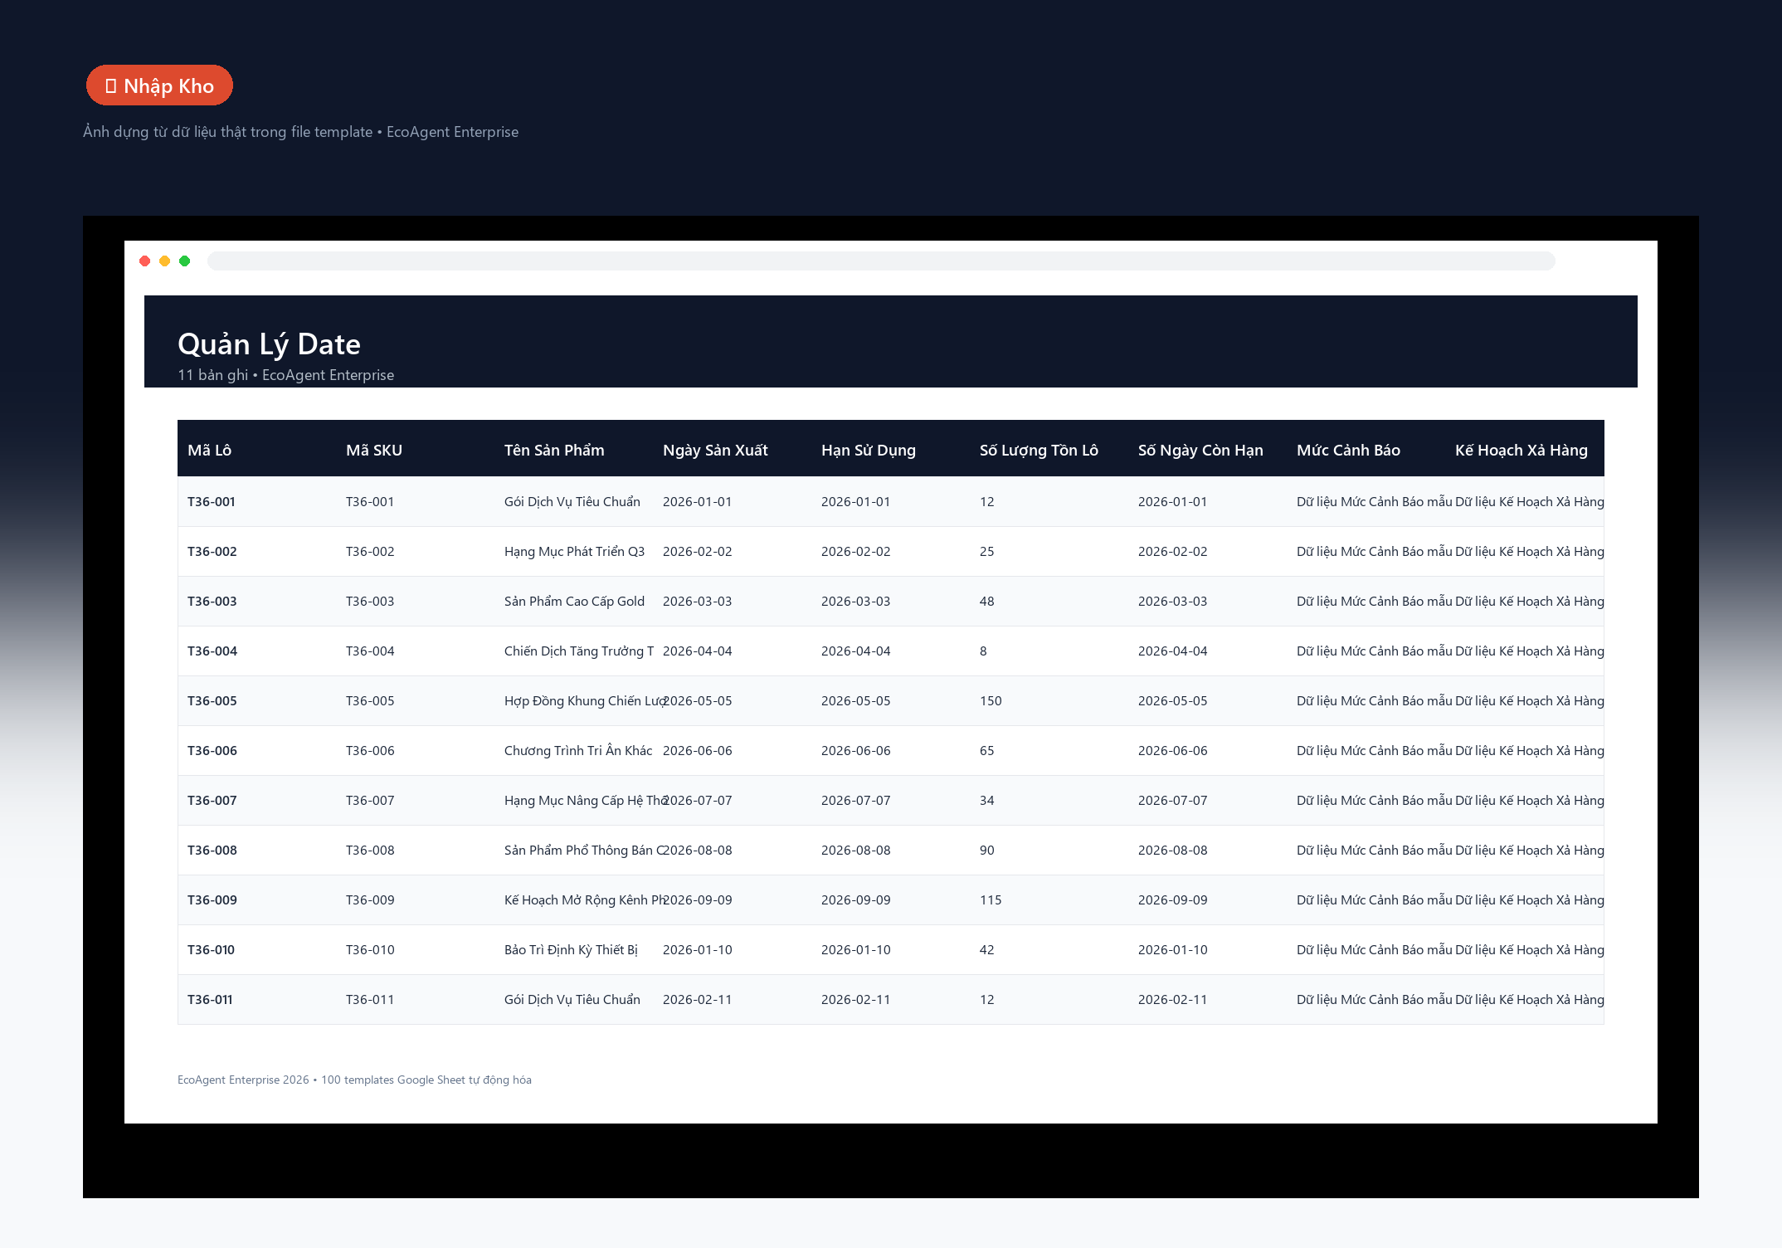Click stock quantity 115 in row T36-009
1782x1248 pixels.
tap(991, 899)
